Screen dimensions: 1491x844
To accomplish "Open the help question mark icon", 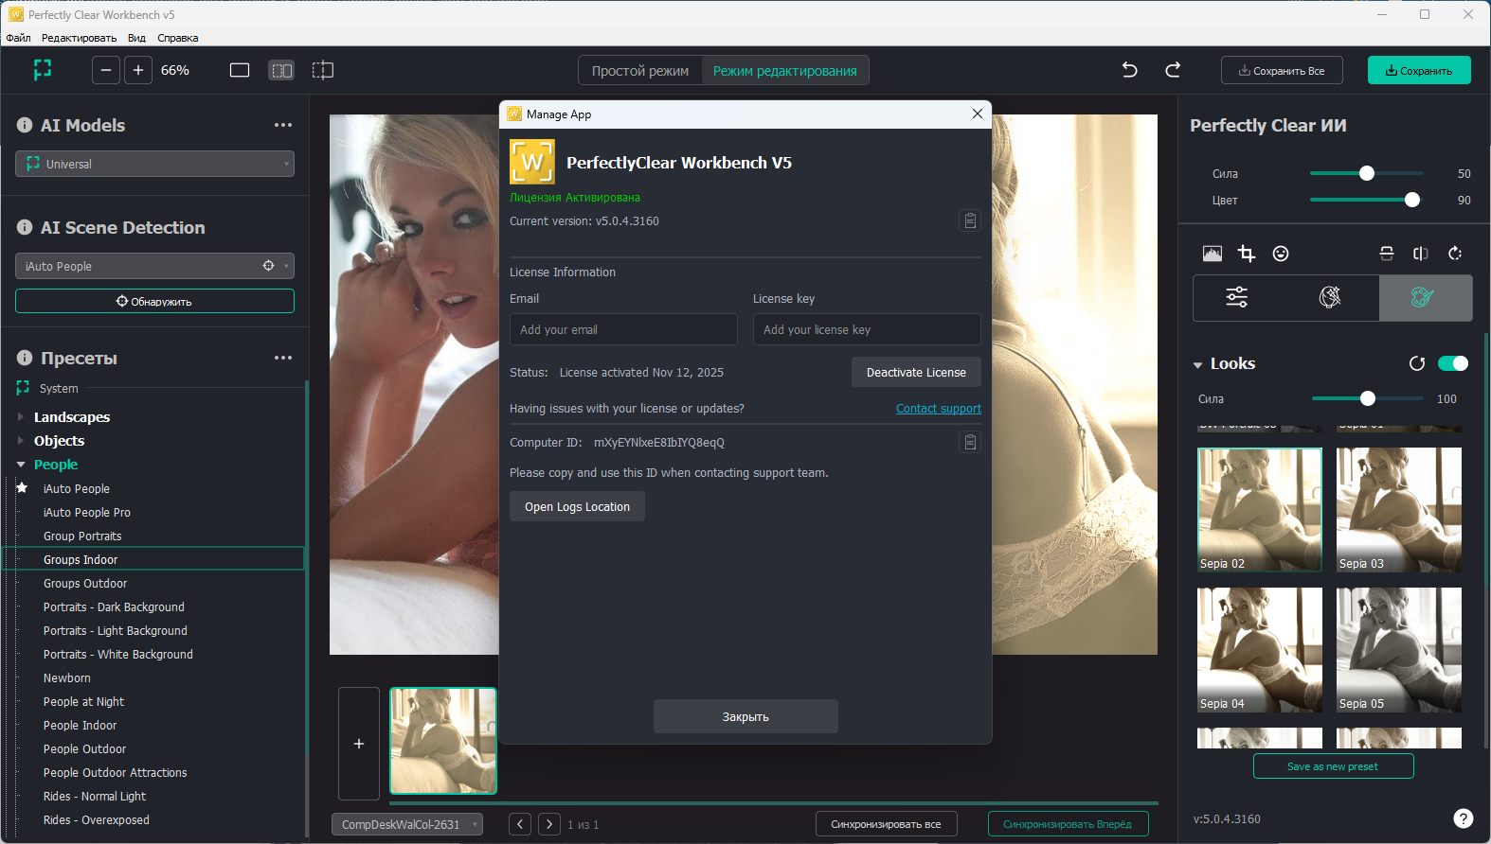I will click(x=1463, y=818).
